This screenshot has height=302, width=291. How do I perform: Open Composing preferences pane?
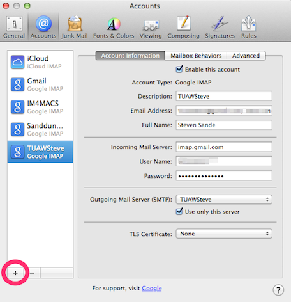pyautogui.click(x=183, y=27)
